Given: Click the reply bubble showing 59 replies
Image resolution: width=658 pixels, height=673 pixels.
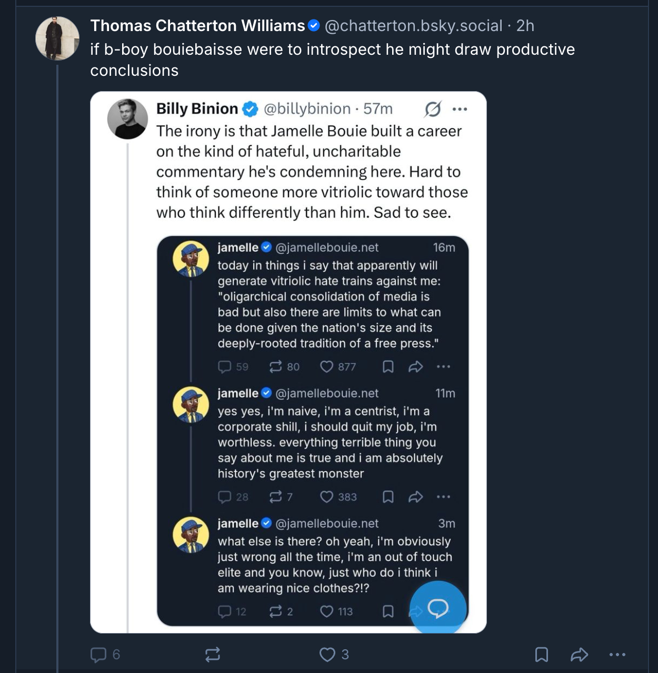Looking at the screenshot, I should [225, 367].
